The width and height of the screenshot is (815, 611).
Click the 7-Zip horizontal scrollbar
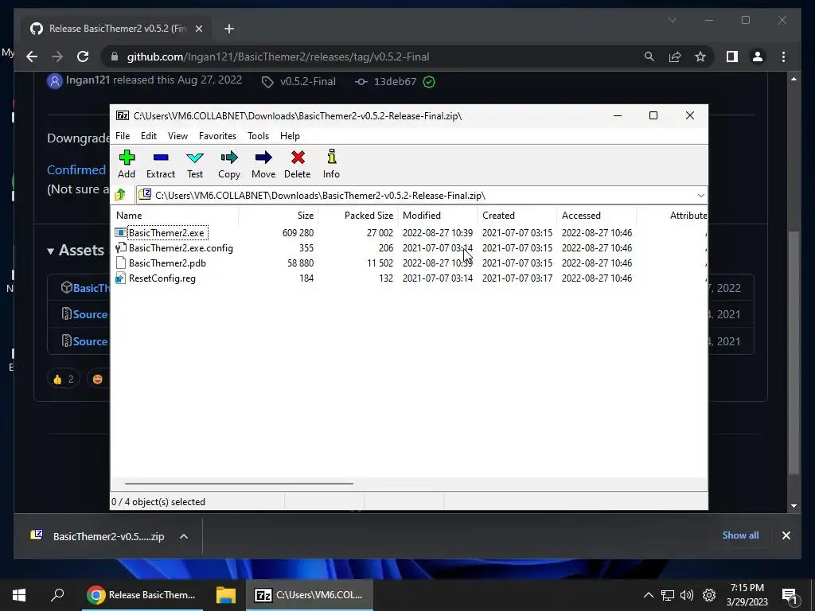pos(239,483)
